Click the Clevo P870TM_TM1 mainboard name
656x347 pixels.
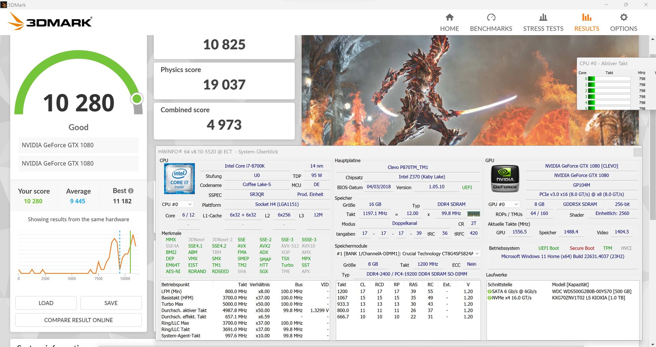(x=408, y=167)
